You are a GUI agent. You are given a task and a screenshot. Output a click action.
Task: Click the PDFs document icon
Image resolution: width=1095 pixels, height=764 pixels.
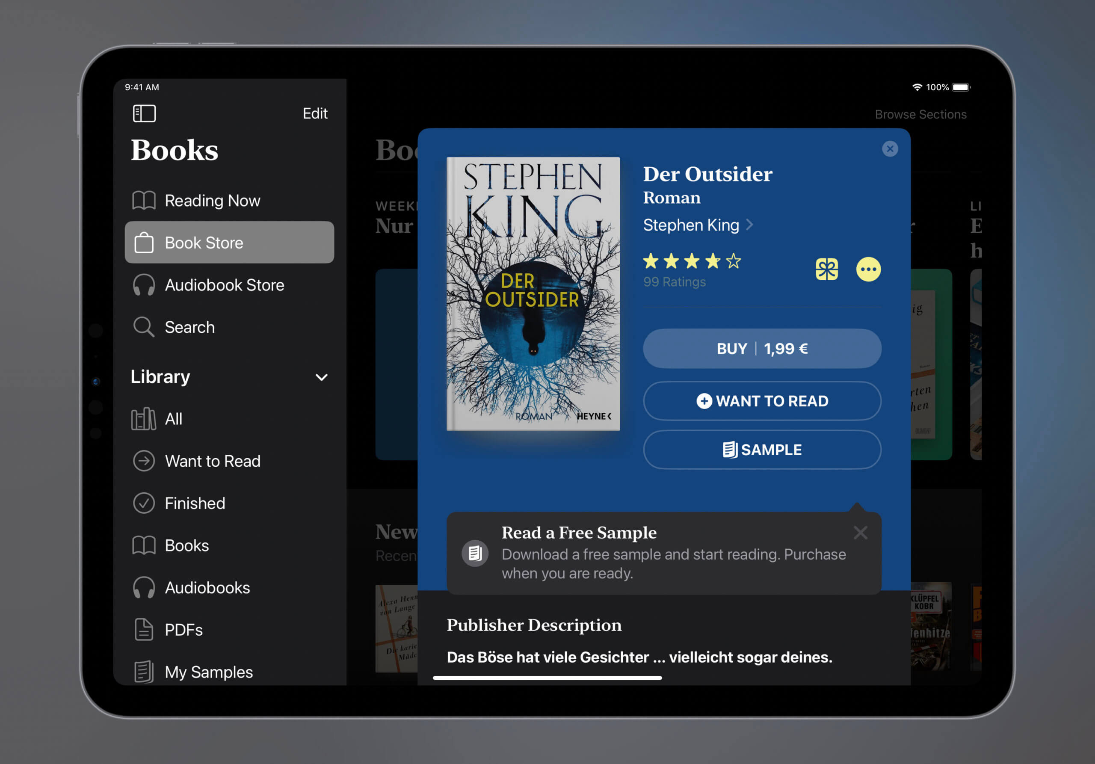[144, 630]
